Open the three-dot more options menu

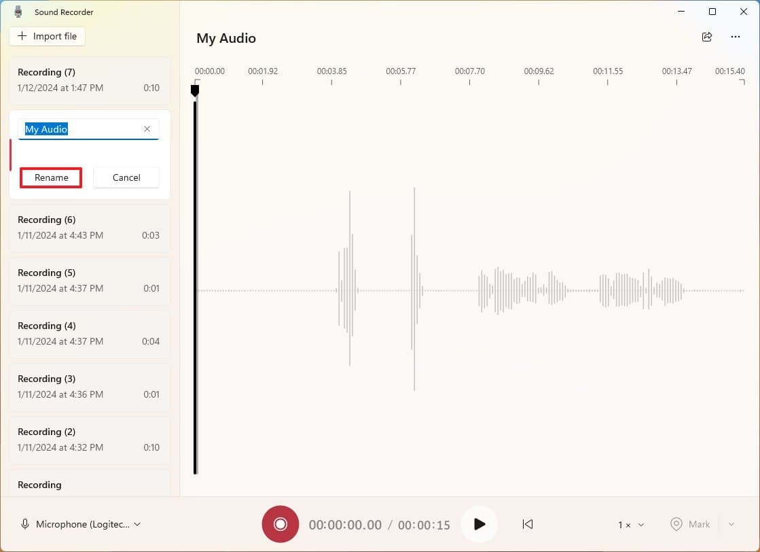coord(736,37)
